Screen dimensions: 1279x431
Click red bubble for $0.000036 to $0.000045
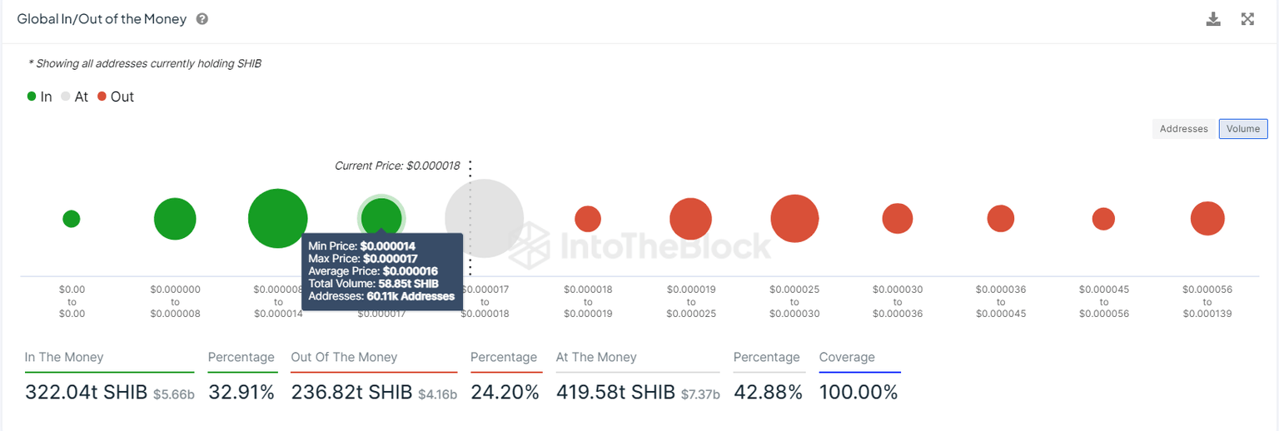(1001, 219)
